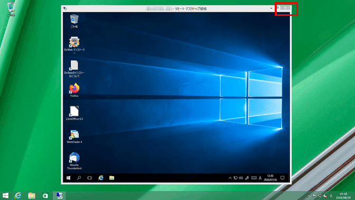Open File Explorer on the local taskbar
This screenshot has width=355, height=200.
(32, 195)
